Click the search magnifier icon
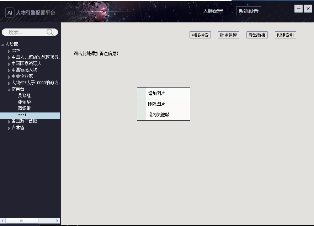This screenshot has height=226, width=314. point(50,32)
